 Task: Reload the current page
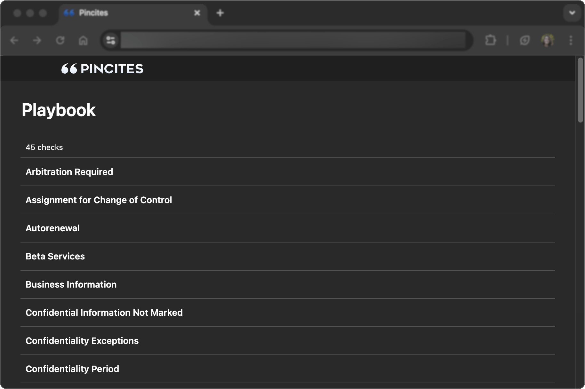pyautogui.click(x=60, y=40)
